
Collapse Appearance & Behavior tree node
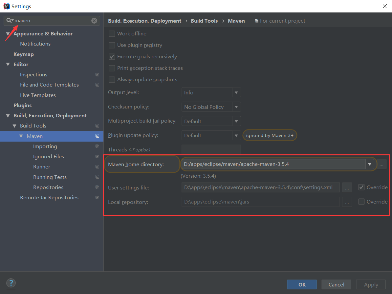coord(8,34)
